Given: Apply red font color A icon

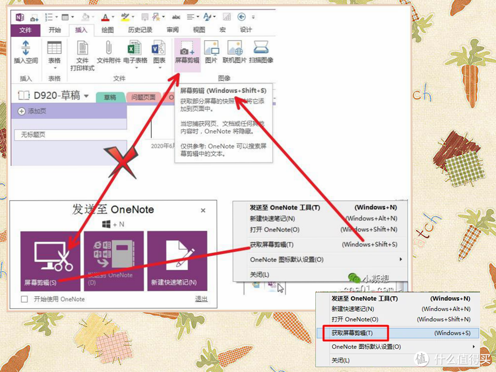Looking at the screenshot, I should (105, 17).
